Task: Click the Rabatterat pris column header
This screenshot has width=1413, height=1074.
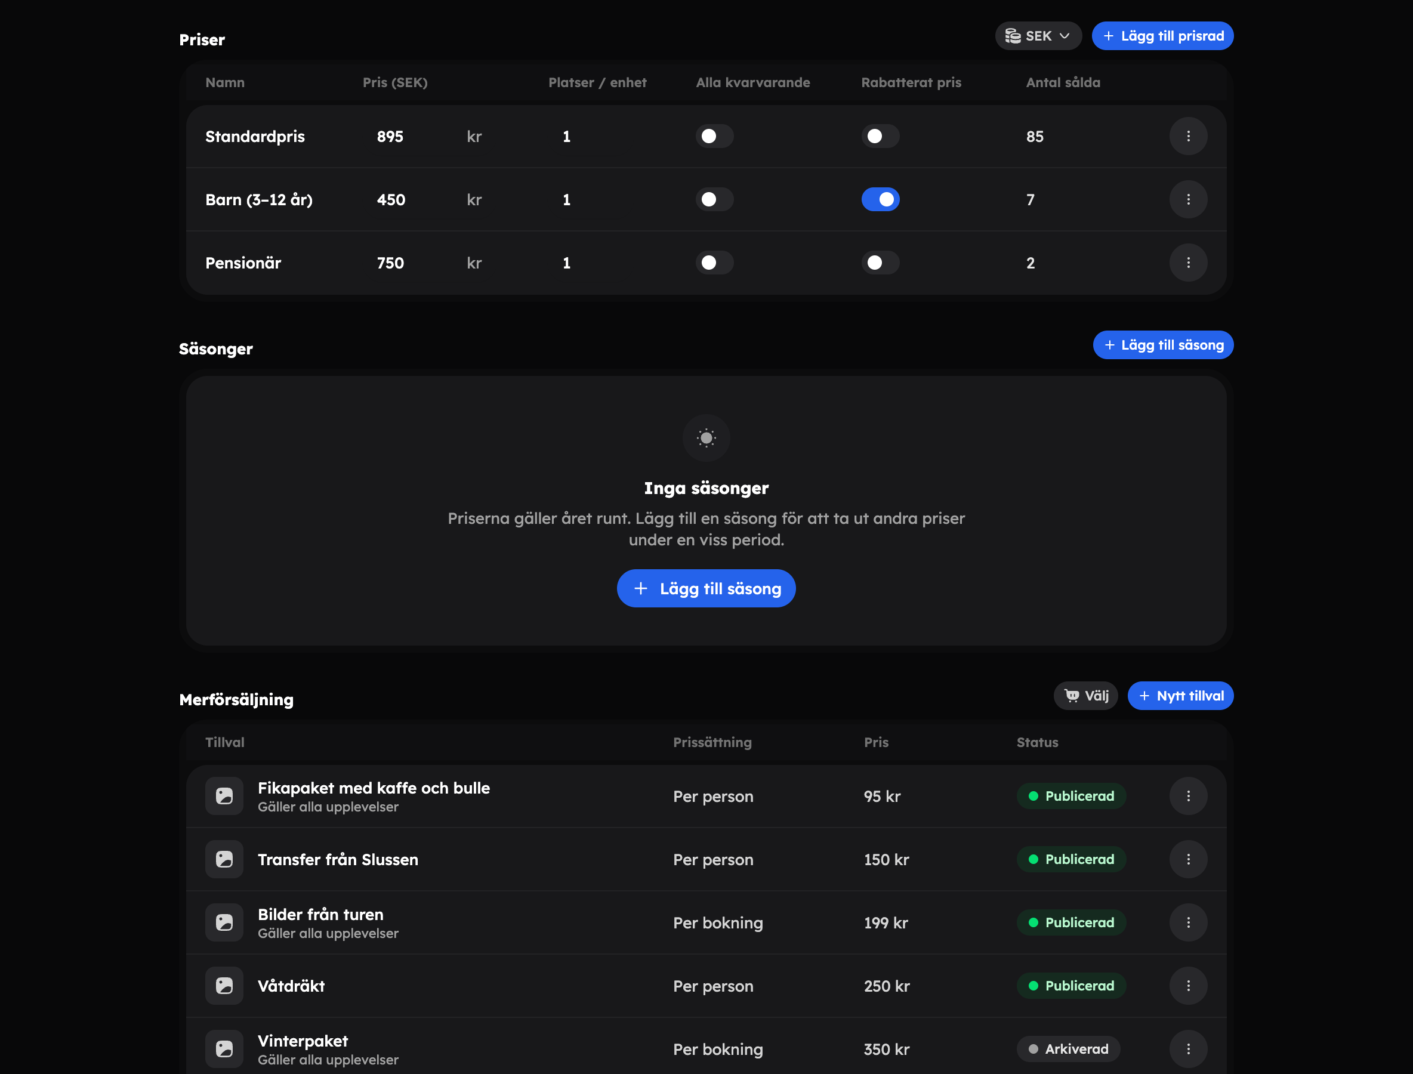Action: (x=911, y=82)
